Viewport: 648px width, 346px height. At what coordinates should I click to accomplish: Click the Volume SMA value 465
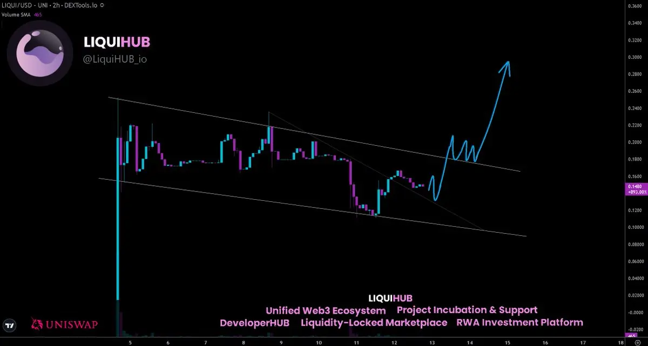[38, 14]
